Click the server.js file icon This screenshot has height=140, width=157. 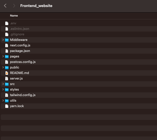(7, 79)
